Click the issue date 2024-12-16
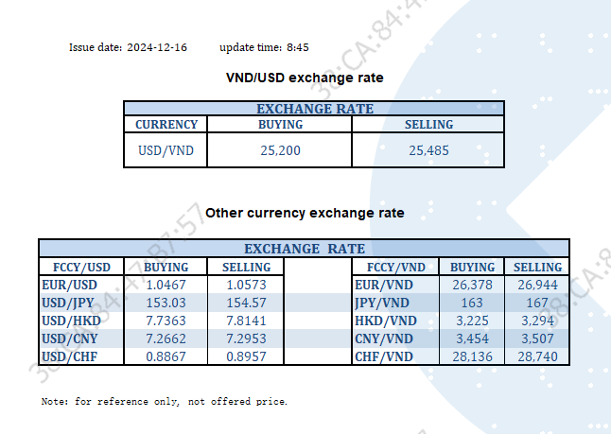 159,46
